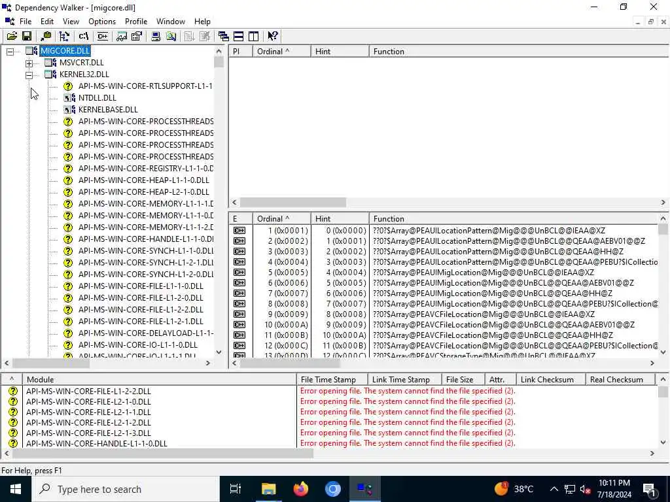Toggle Full Paths (c:\) toolbar button
This screenshot has height=502, width=670.
tap(83, 37)
